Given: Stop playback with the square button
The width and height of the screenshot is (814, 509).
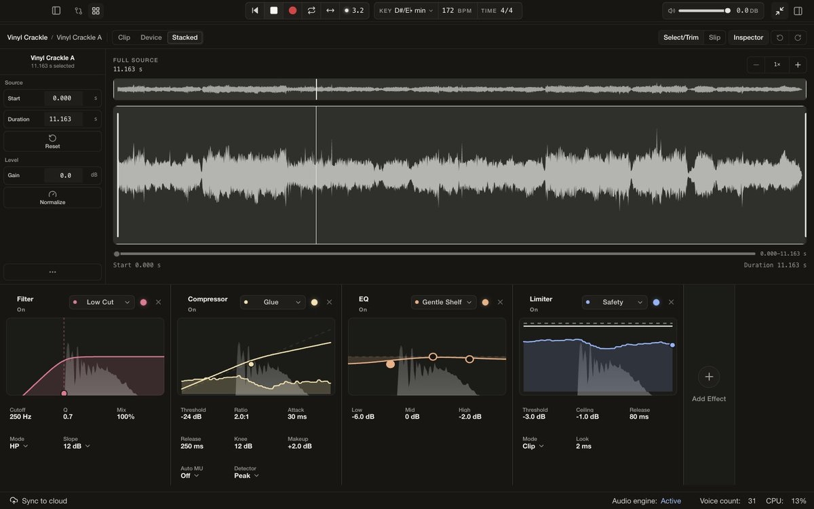Looking at the screenshot, I should pos(274,10).
